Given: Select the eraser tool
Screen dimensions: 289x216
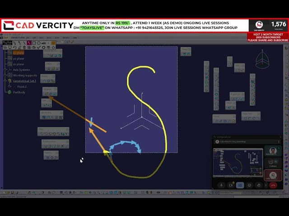Looking at the screenshot, I should pos(19,48).
